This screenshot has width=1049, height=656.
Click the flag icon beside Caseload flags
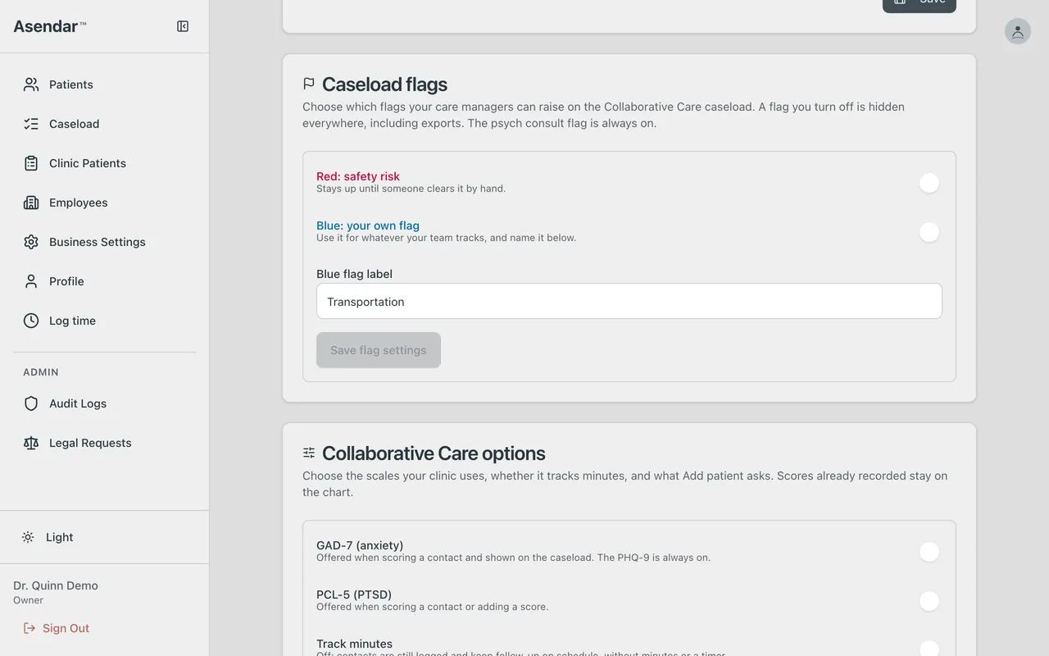(x=309, y=84)
